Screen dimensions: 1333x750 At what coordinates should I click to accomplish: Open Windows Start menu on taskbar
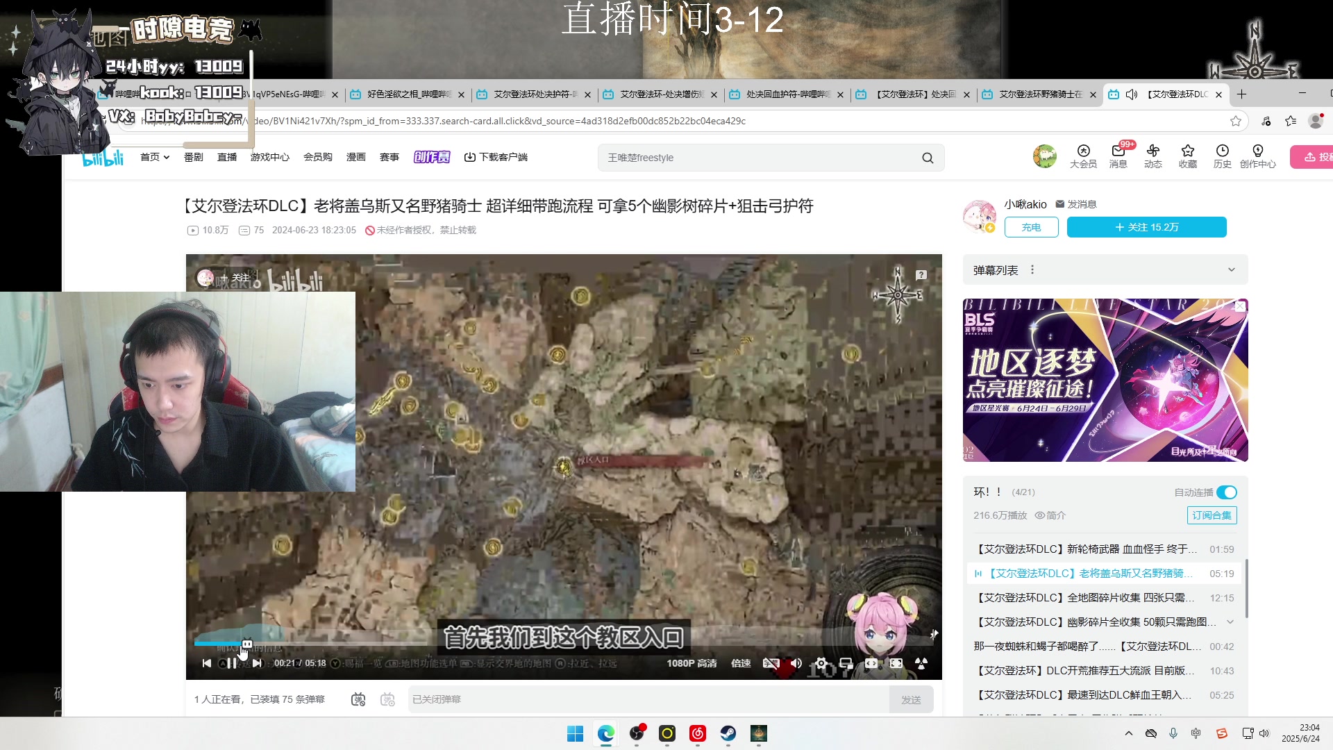pos(575,733)
